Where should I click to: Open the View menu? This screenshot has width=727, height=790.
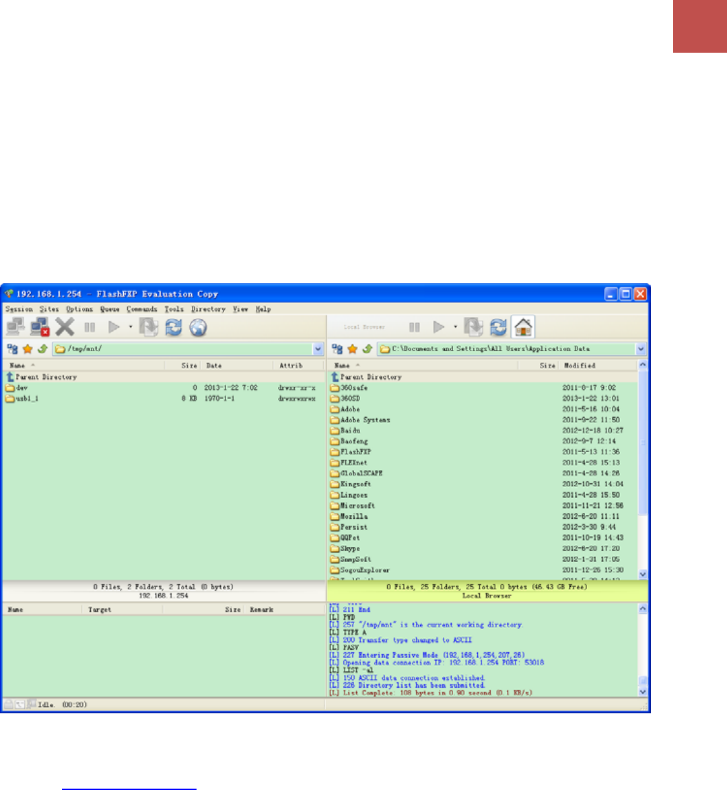click(240, 310)
